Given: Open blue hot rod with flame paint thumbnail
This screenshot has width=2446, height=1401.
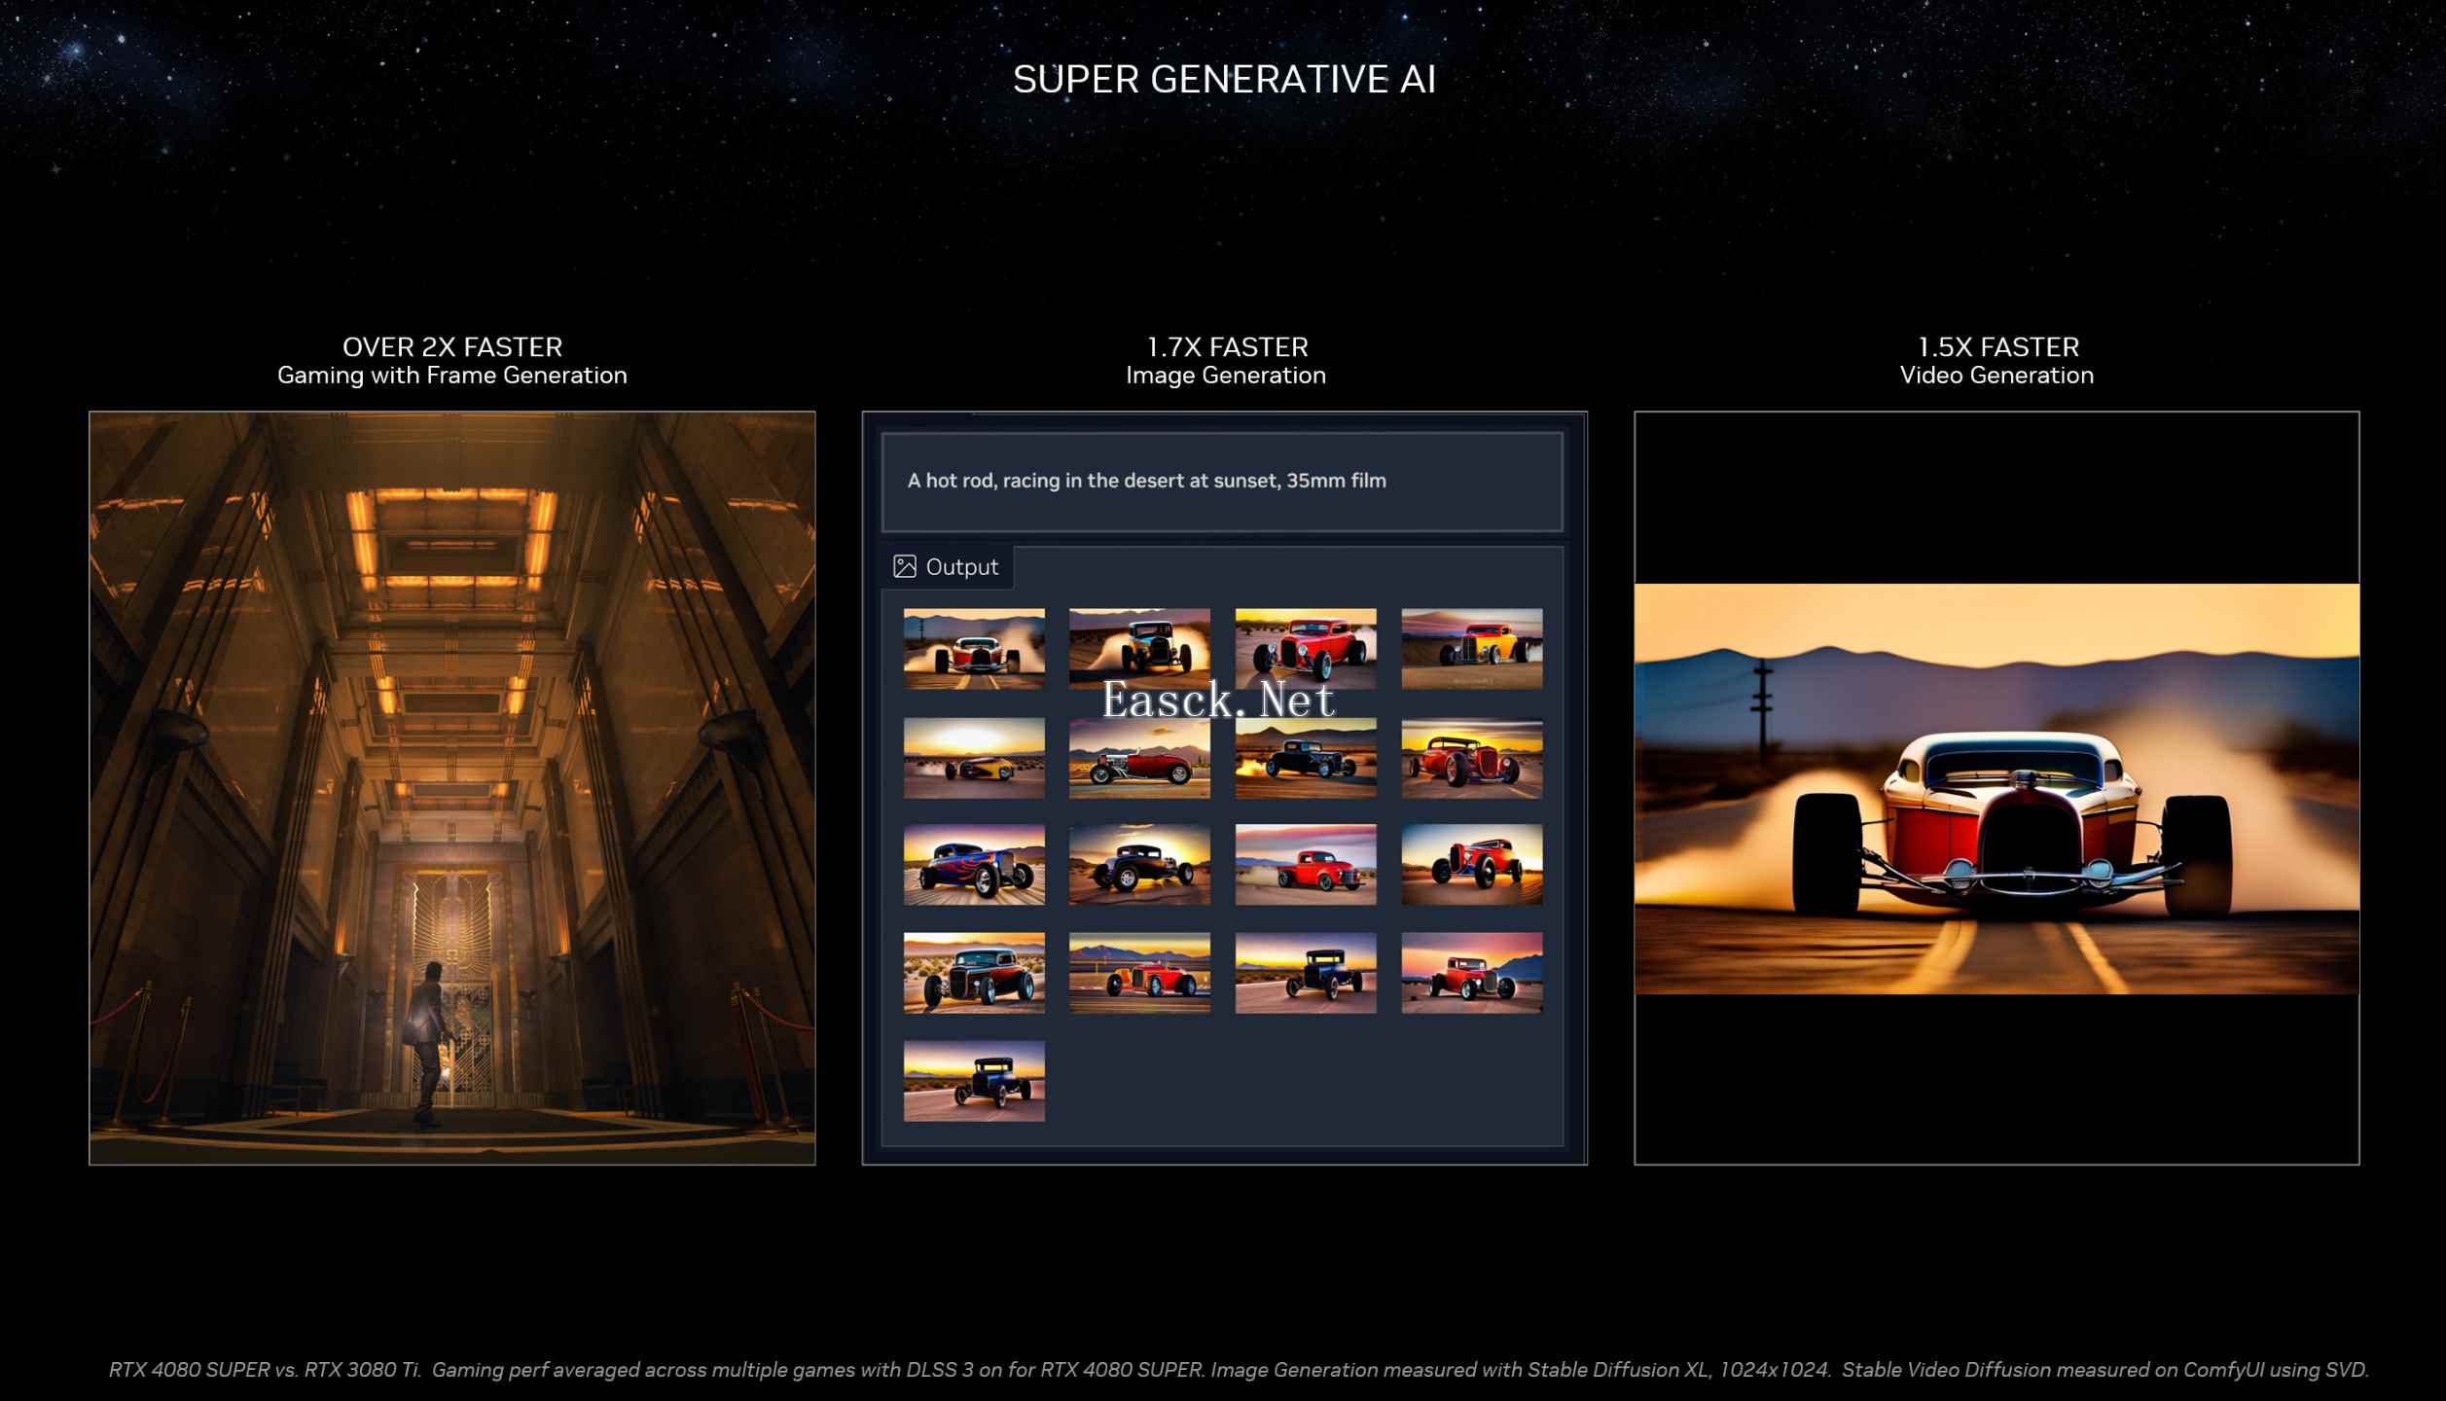Looking at the screenshot, I should (974, 865).
